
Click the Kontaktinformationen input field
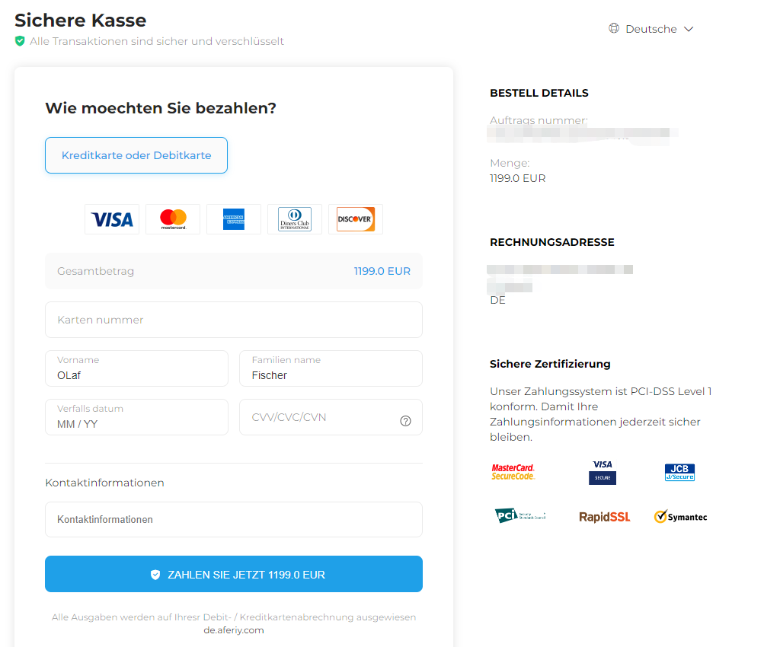coord(234,519)
